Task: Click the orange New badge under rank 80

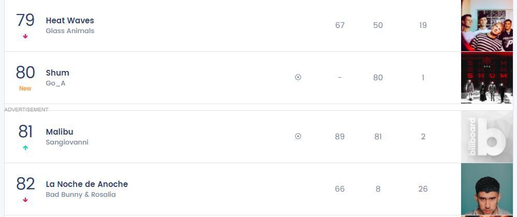Action: (25, 89)
